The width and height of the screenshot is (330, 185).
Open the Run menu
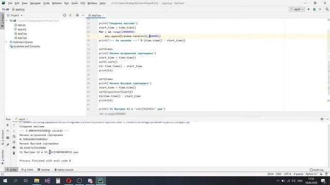pos(67,3)
